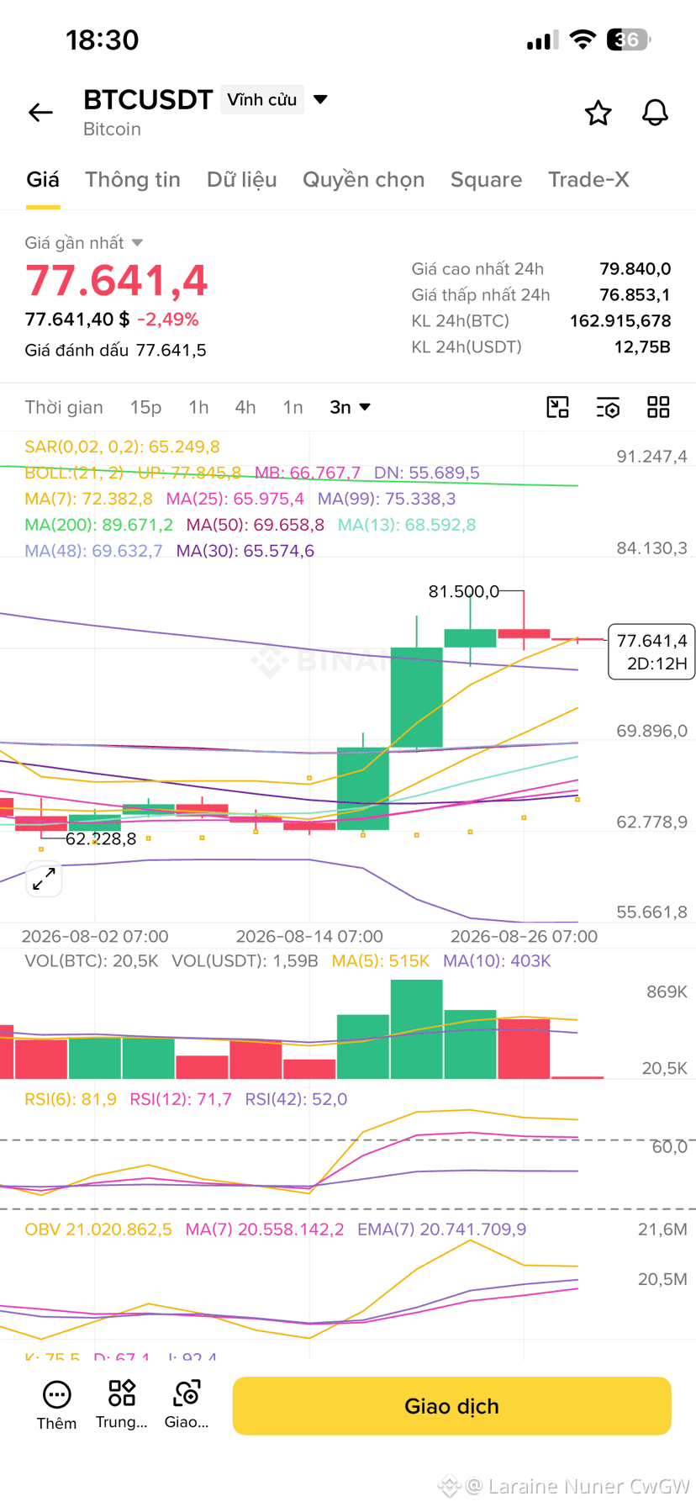Open the 3n timeframe dropdown

point(350,407)
